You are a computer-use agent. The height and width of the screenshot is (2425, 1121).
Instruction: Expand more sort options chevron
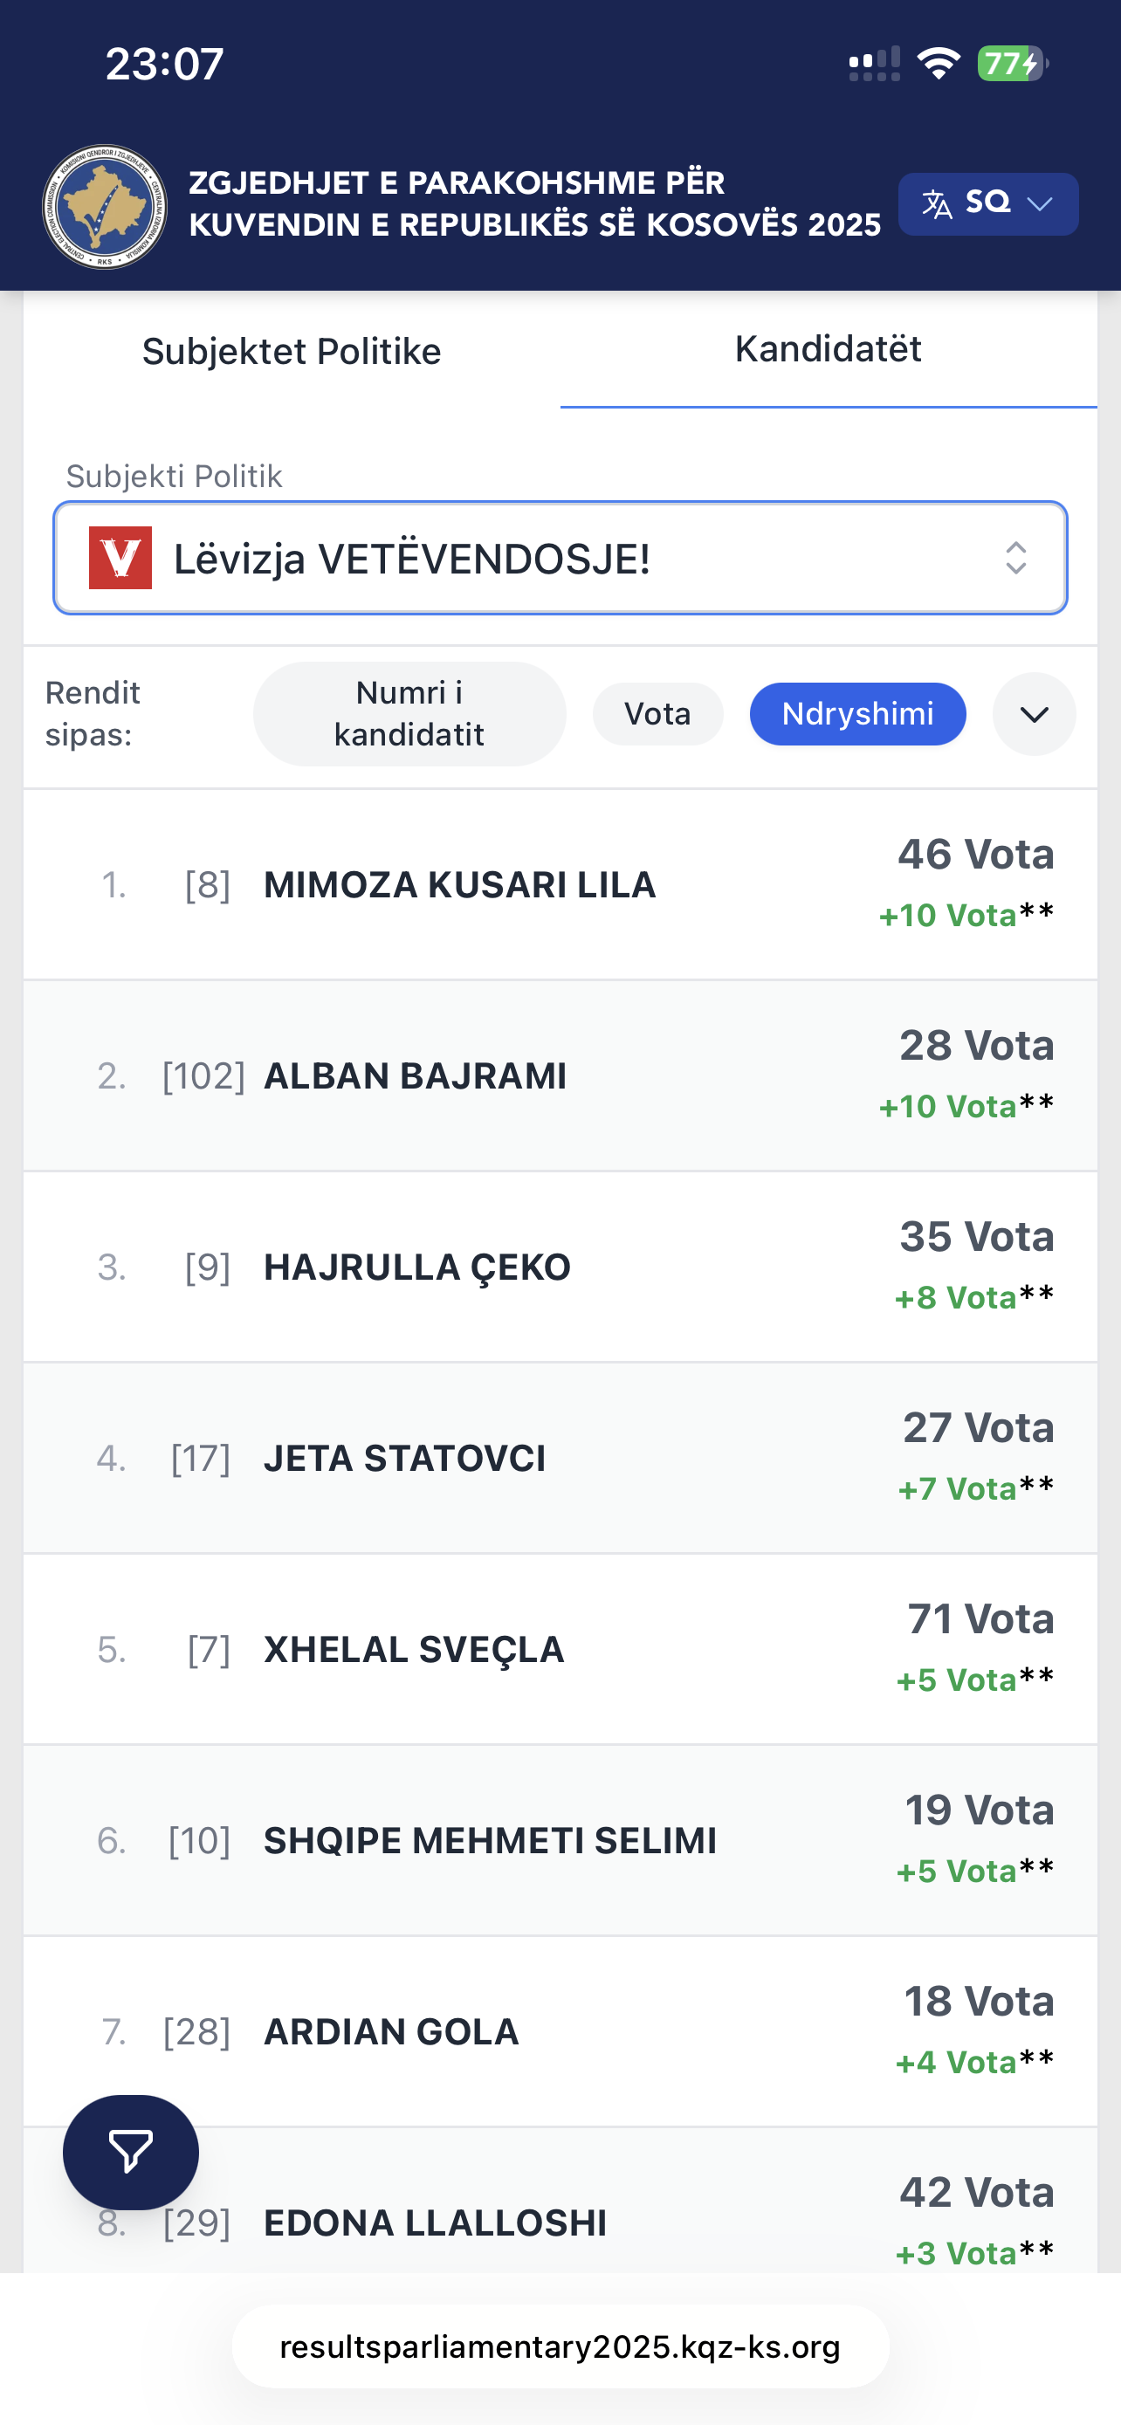pyautogui.click(x=1034, y=715)
